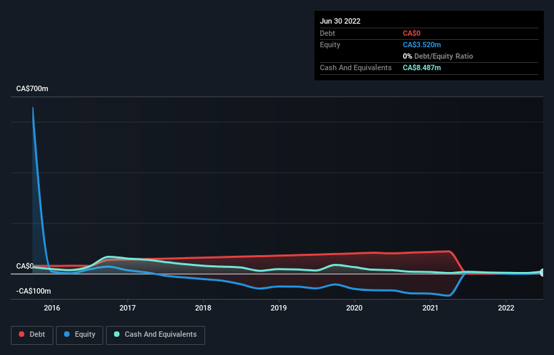Click the red Debt legend dot

22,334
